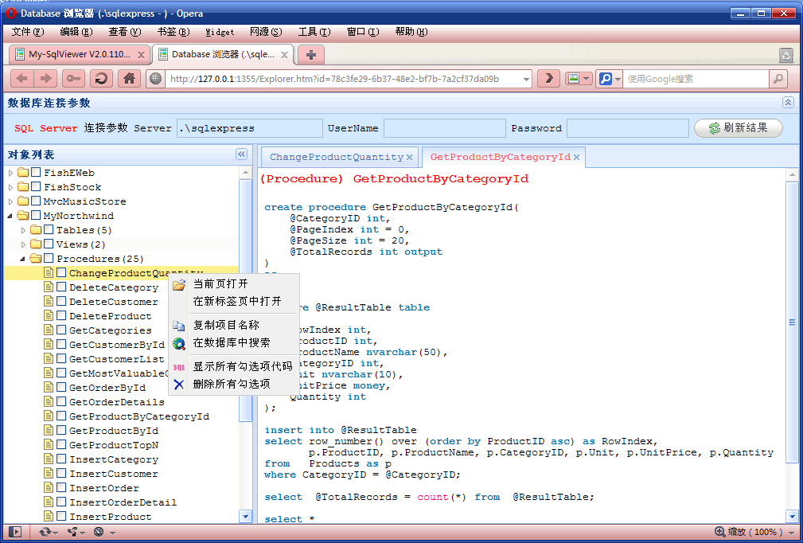Viewport: 803px width, 543px height.
Task: Click the browser Forward arrow button
Action: click(x=45, y=78)
